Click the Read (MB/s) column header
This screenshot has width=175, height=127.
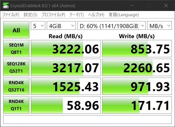click(x=66, y=36)
